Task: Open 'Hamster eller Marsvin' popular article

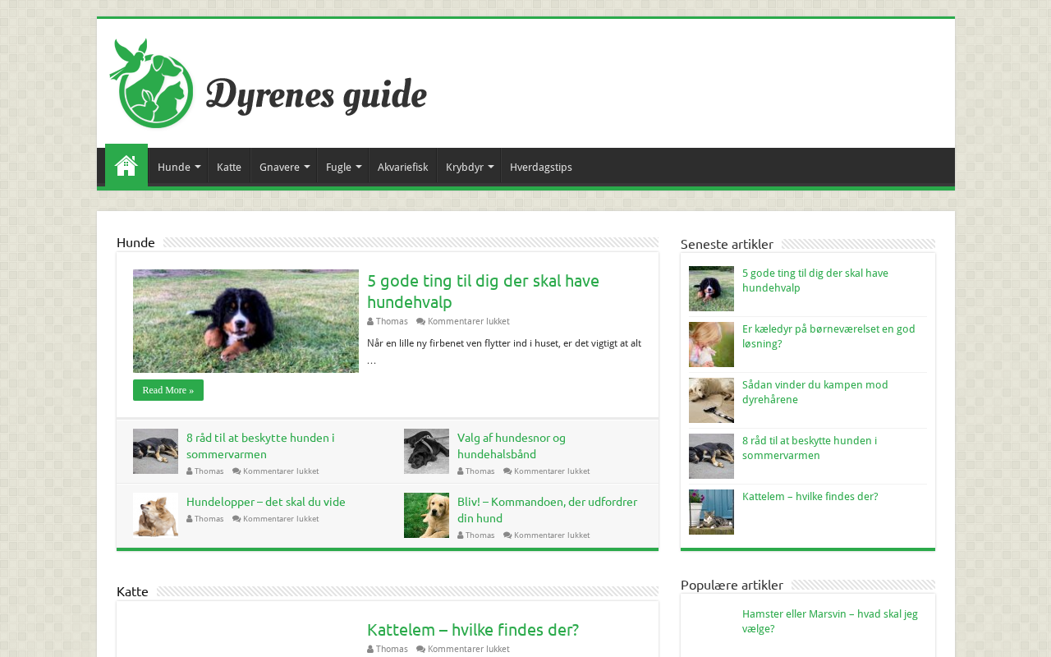Action: tap(829, 621)
